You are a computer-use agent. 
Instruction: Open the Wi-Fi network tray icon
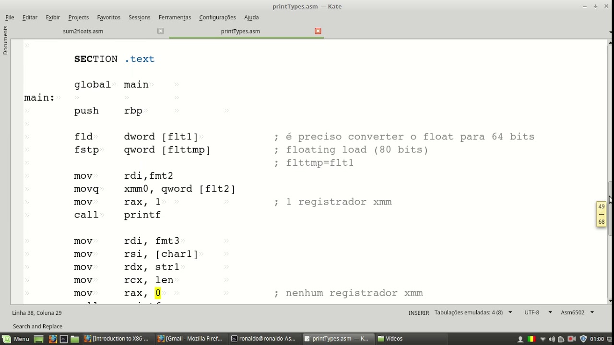(x=543, y=339)
